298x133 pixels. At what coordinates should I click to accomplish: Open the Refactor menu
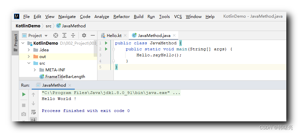click(121, 17)
